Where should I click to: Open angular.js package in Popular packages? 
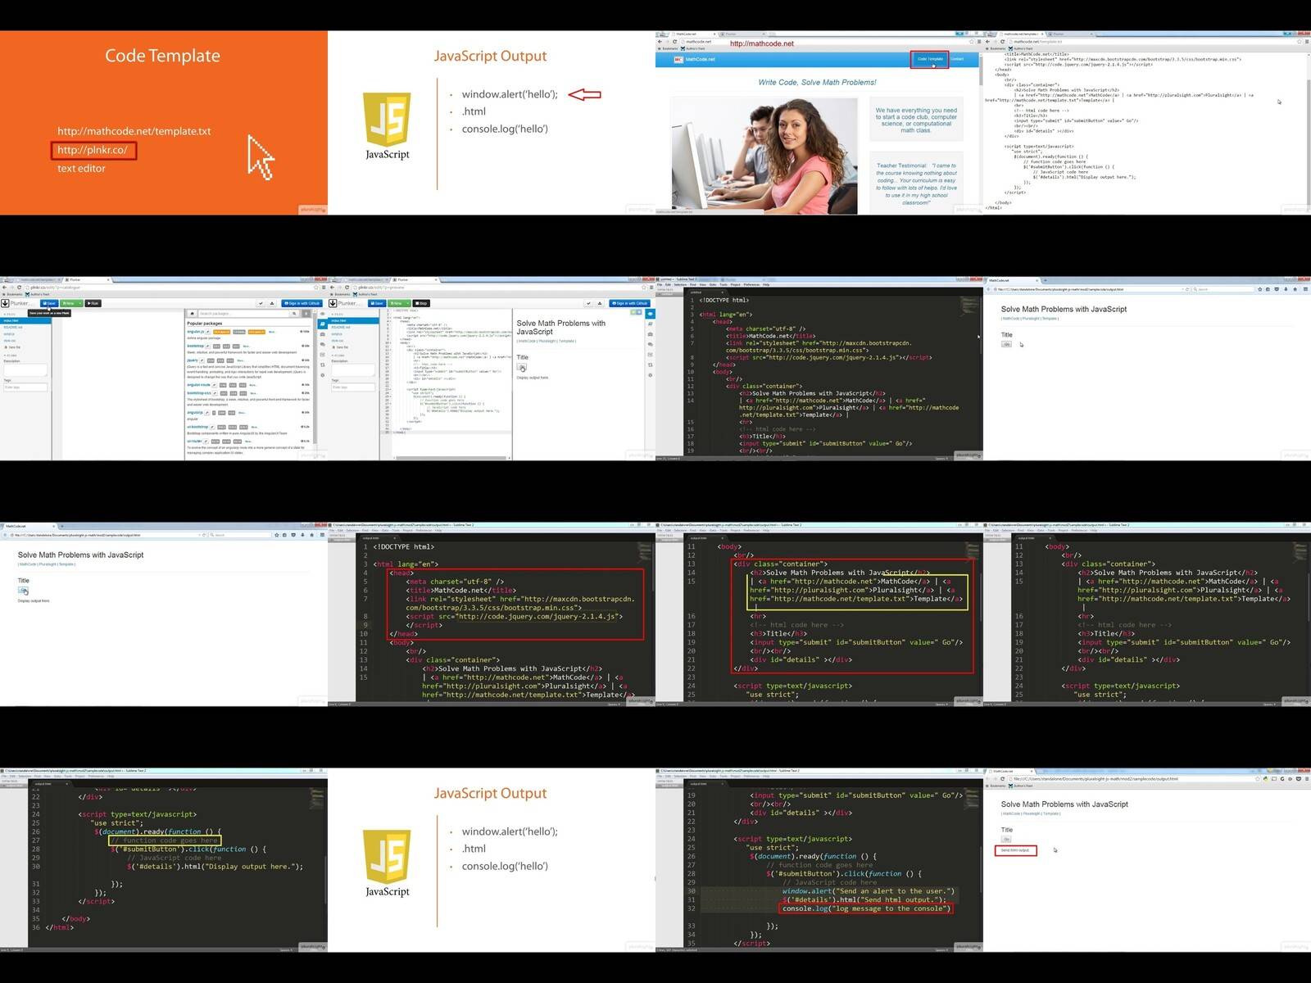point(195,332)
